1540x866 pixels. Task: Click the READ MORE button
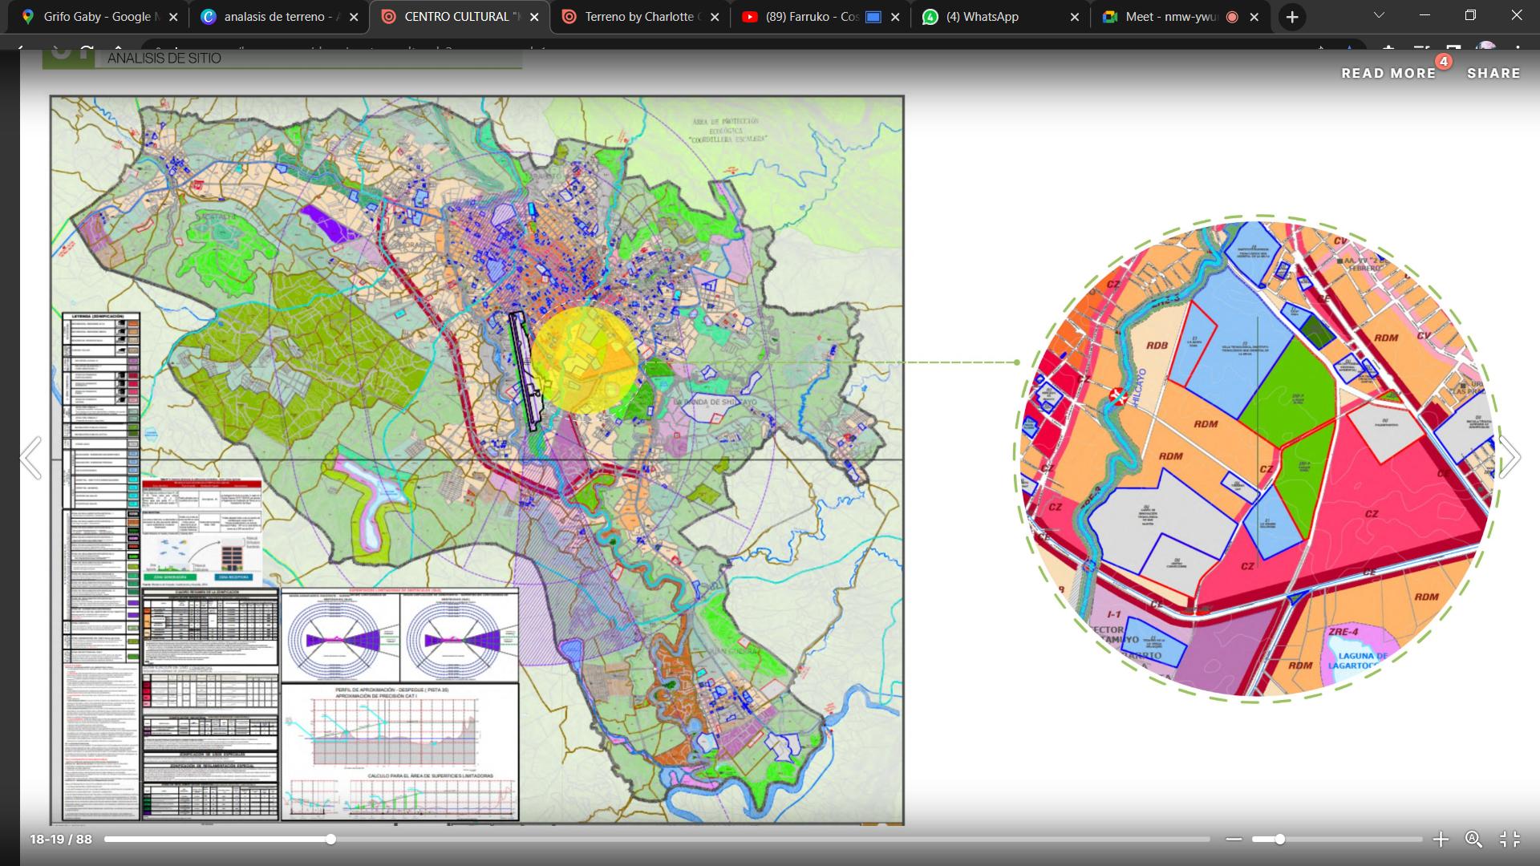pos(1388,73)
